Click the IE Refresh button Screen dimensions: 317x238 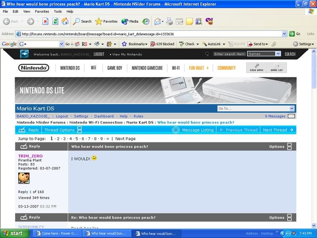point(55,21)
